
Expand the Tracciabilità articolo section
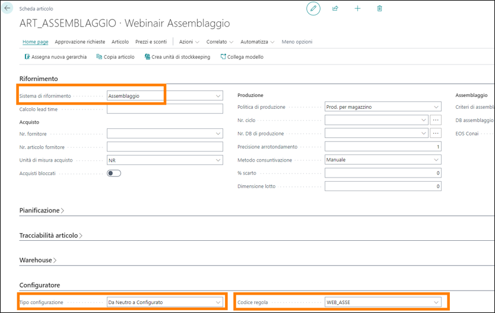pos(50,235)
